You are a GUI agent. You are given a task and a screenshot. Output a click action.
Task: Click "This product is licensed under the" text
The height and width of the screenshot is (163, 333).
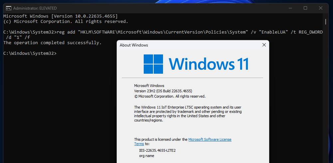pyautogui.click(x=161, y=139)
